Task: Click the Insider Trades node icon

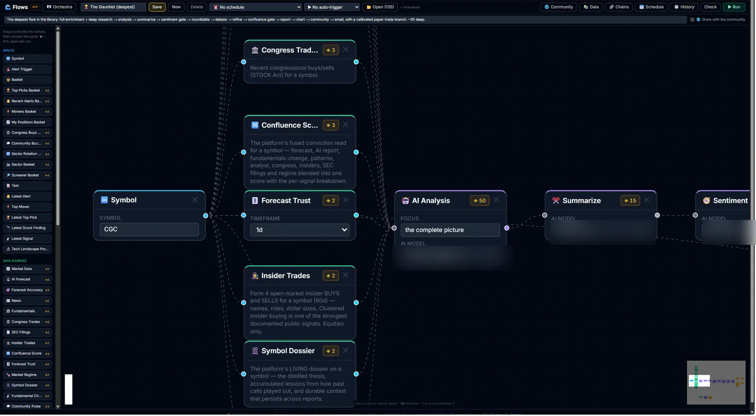Action: tap(255, 276)
